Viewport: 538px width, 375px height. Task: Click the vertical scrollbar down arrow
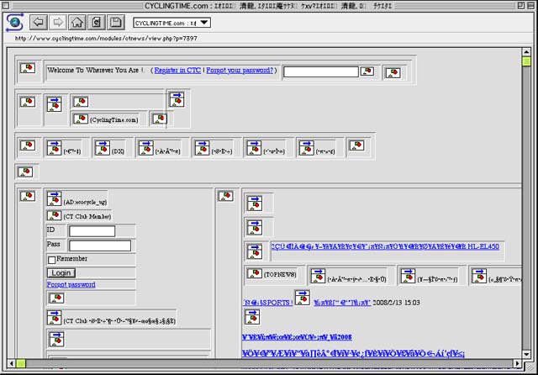[x=526, y=354]
